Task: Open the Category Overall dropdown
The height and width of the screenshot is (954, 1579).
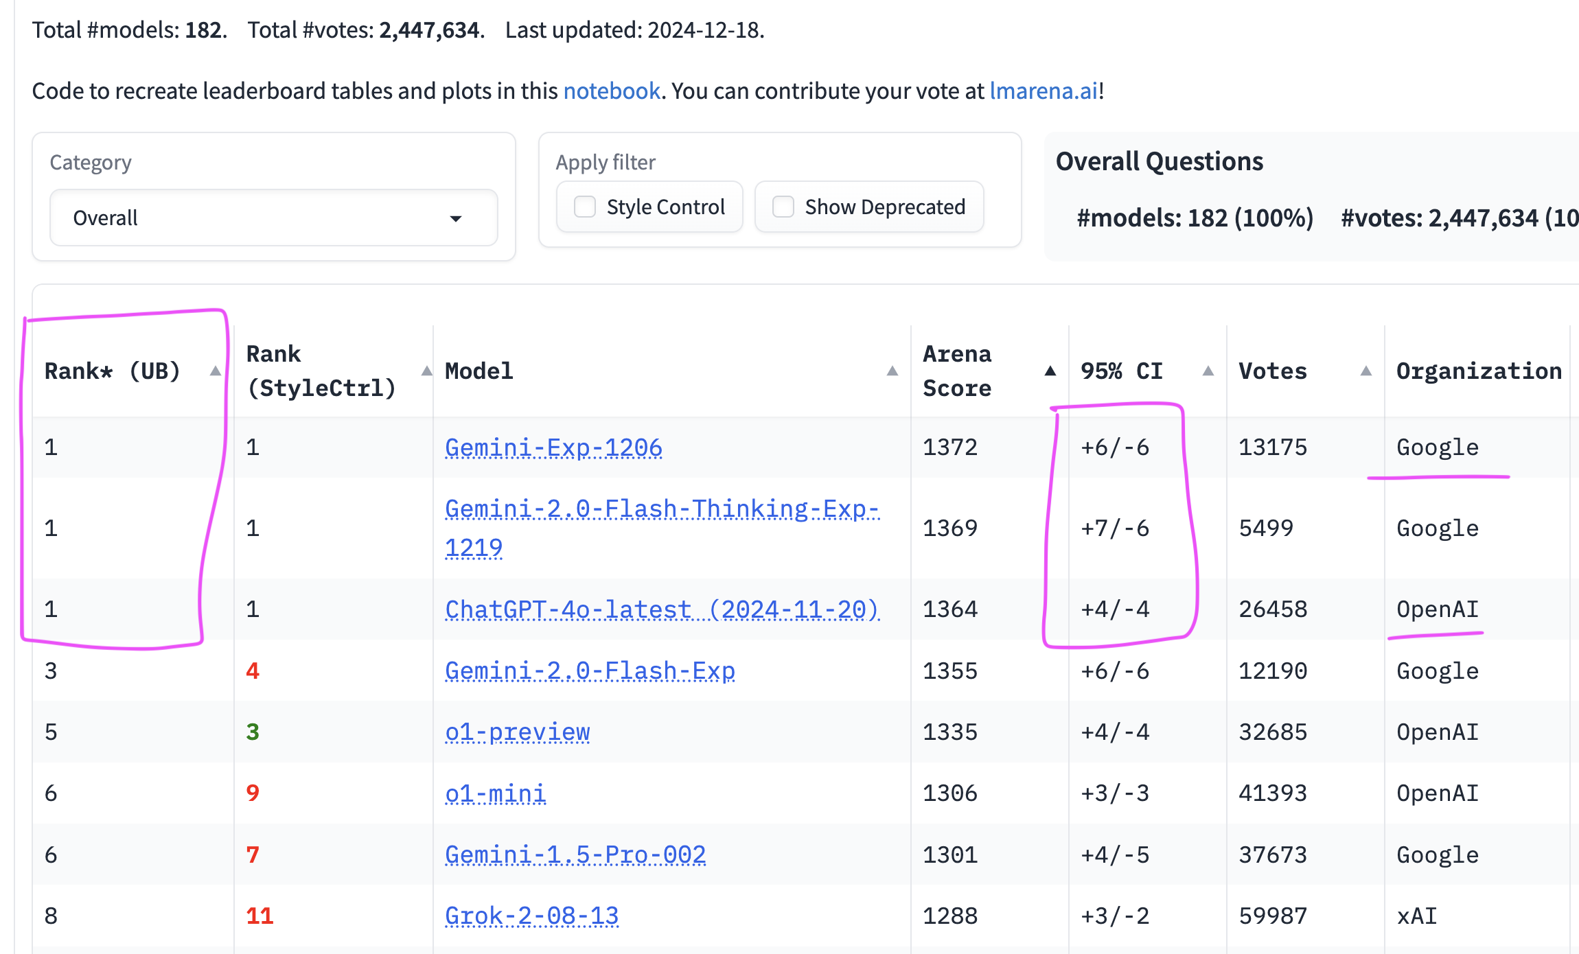Action: coord(273,218)
